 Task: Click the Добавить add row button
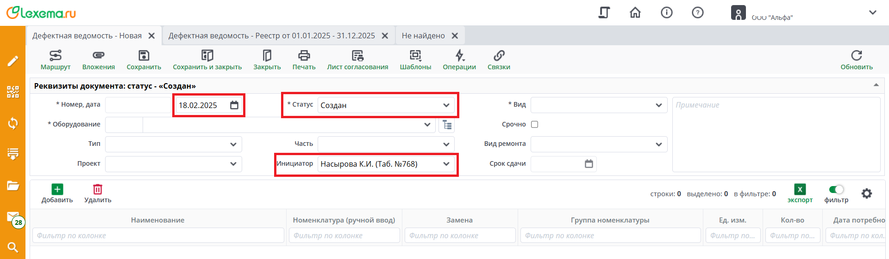(57, 193)
